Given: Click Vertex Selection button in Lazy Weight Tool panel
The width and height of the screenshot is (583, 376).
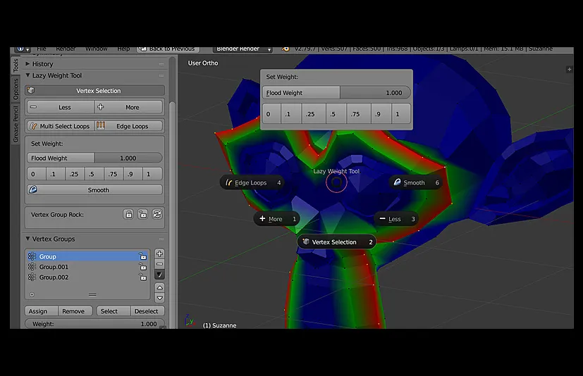Looking at the screenshot, I should pos(94,91).
